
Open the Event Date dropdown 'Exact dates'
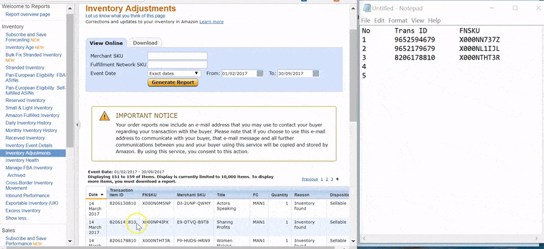[174, 73]
